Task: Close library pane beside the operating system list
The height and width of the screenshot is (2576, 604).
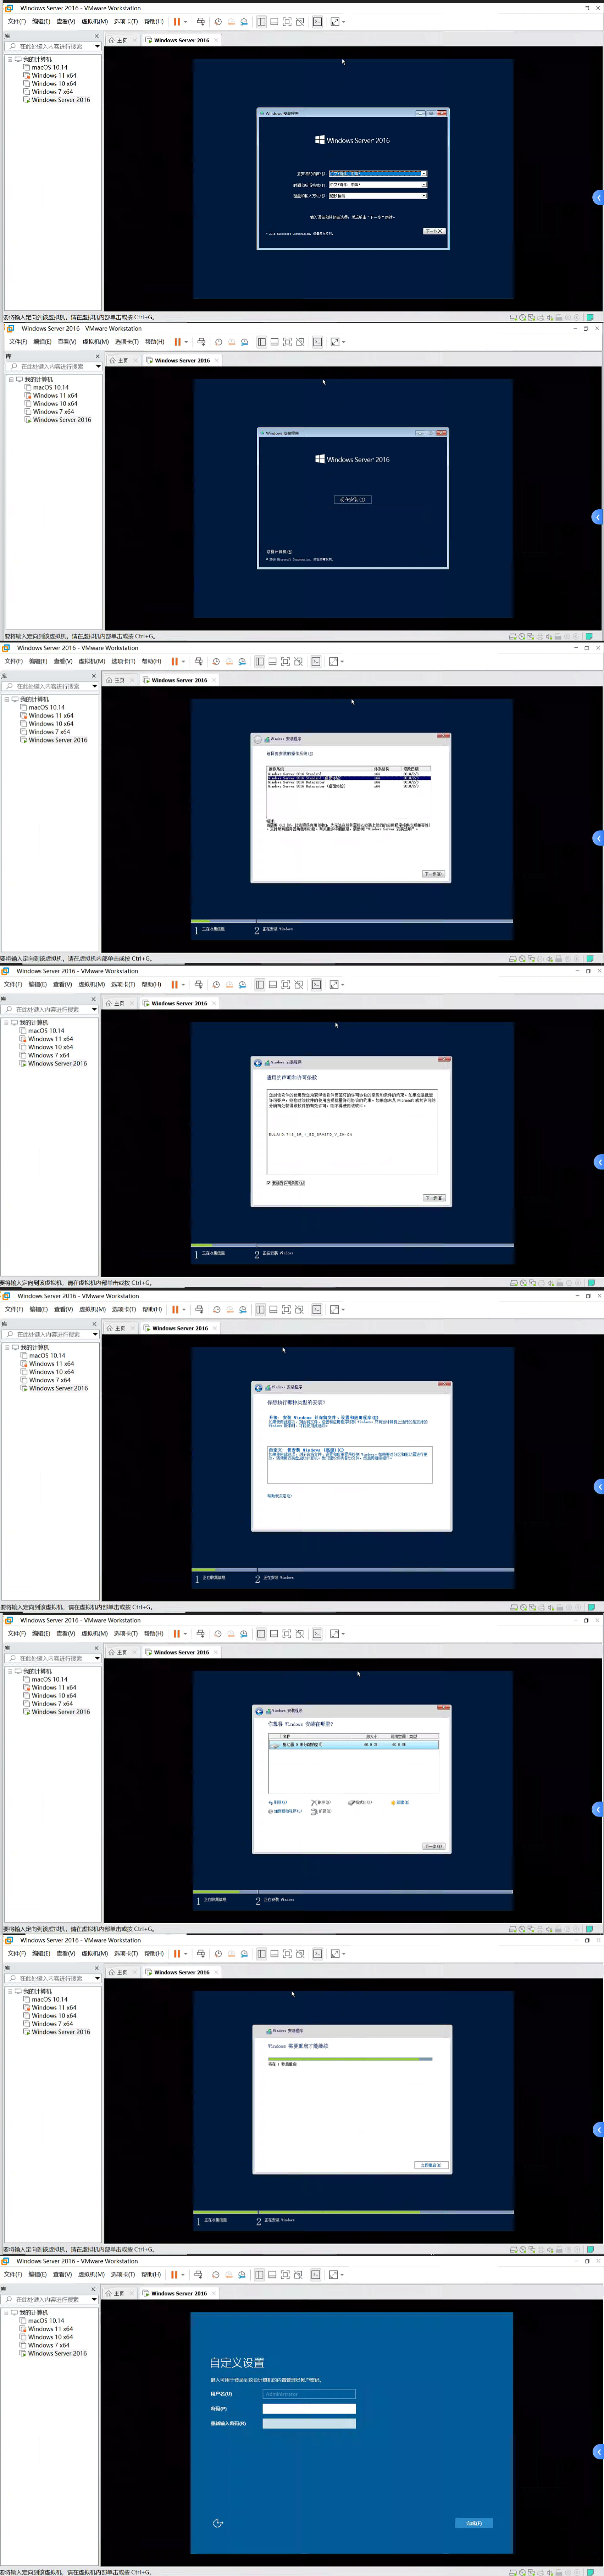Action: point(94,676)
